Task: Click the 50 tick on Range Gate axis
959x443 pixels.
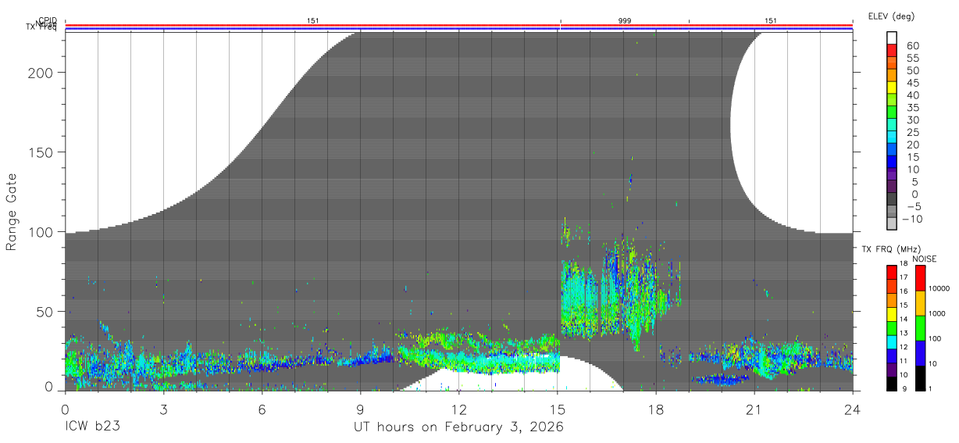Action: [x=46, y=312]
